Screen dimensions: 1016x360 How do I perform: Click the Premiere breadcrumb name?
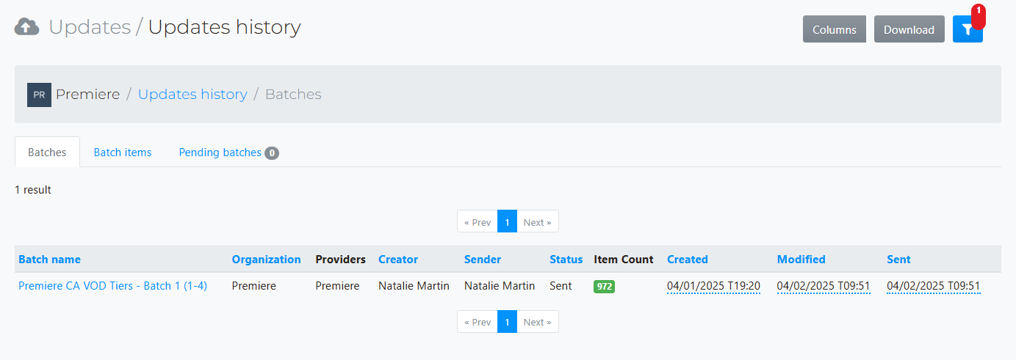pyautogui.click(x=87, y=95)
